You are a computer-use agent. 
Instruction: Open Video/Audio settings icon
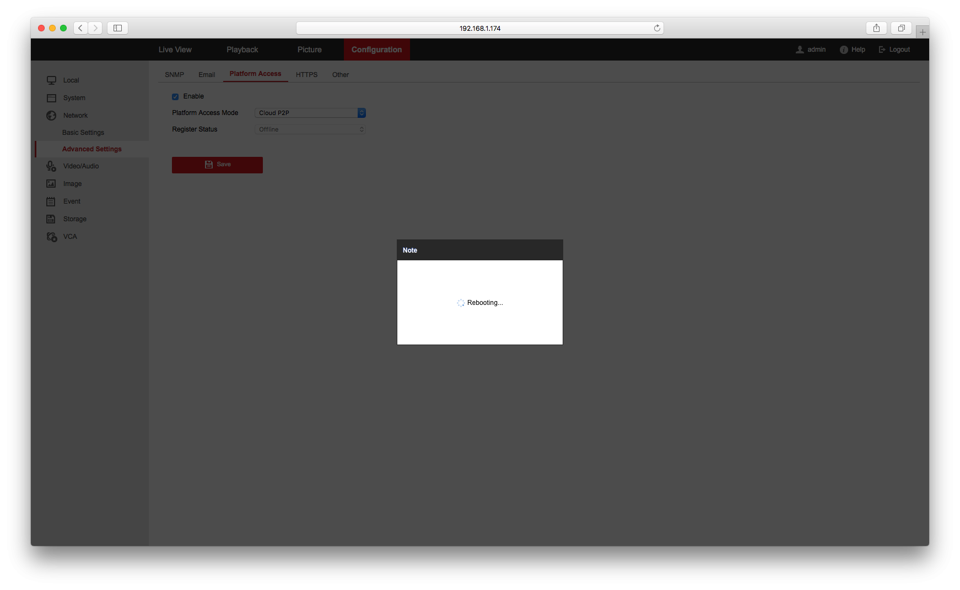pos(51,166)
